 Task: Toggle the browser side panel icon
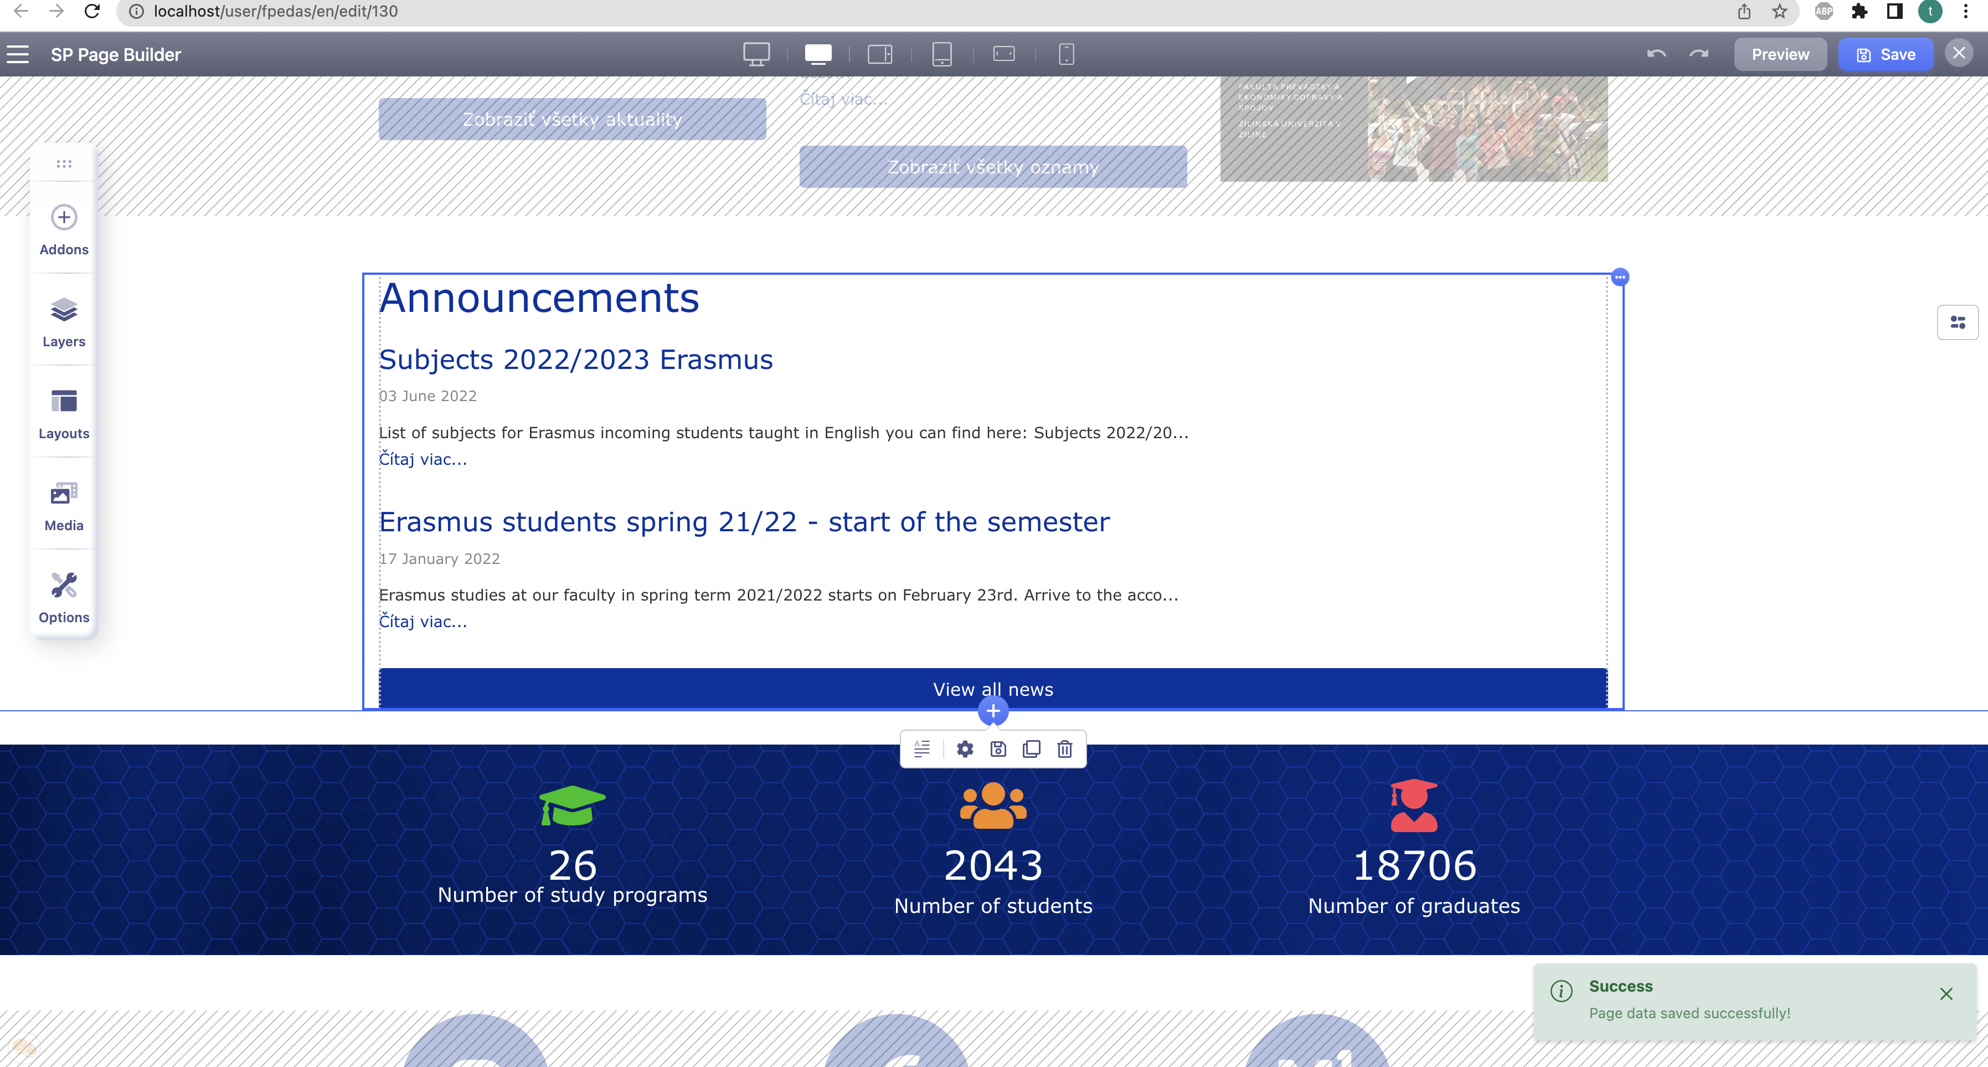point(1894,12)
